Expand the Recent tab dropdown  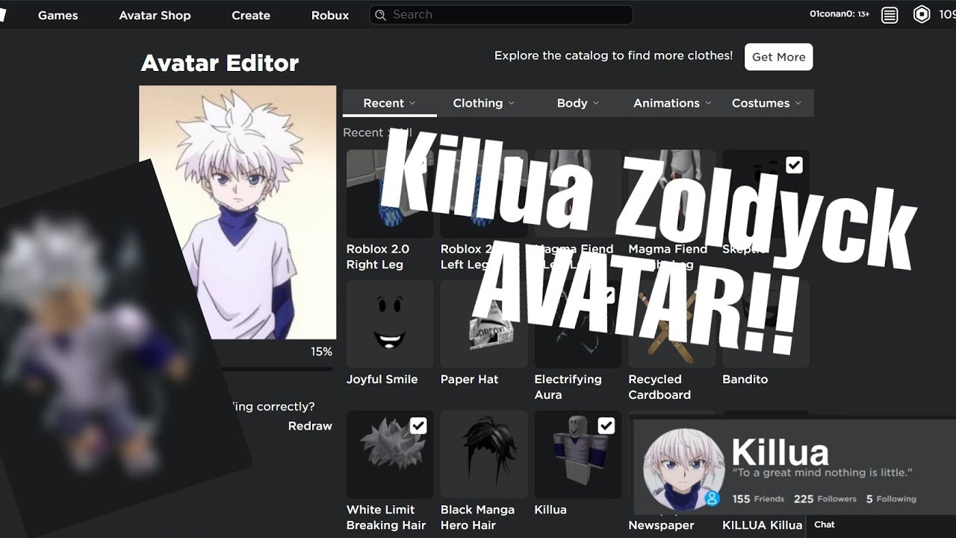tap(390, 103)
